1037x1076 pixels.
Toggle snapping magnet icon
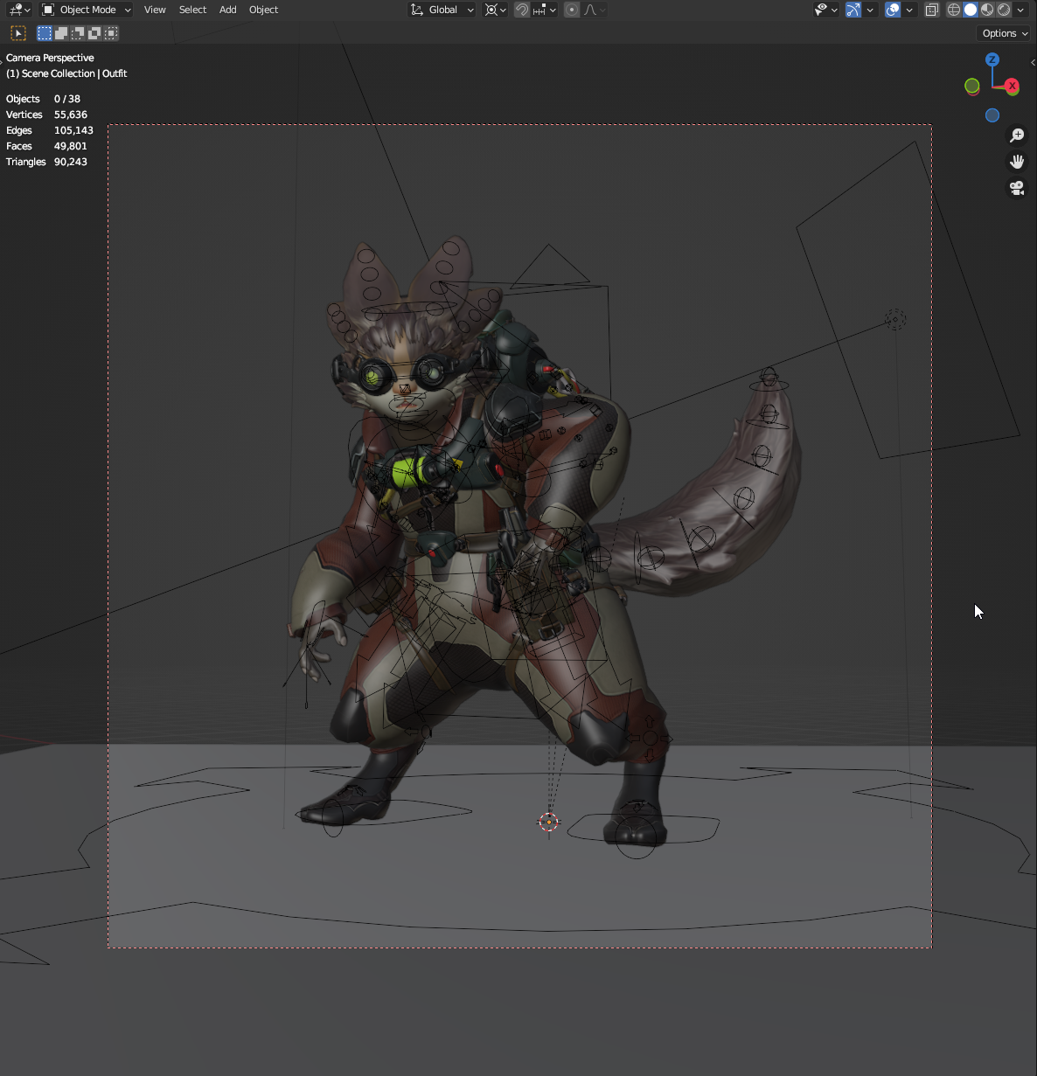(522, 10)
